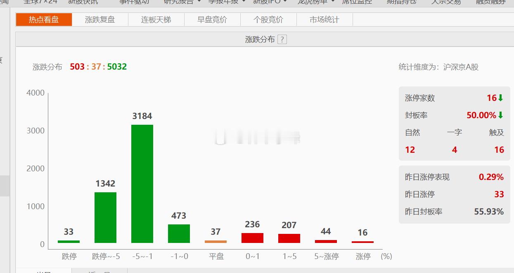
Task: Go to the 早盘竞价 tab
Action: (x=212, y=20)
